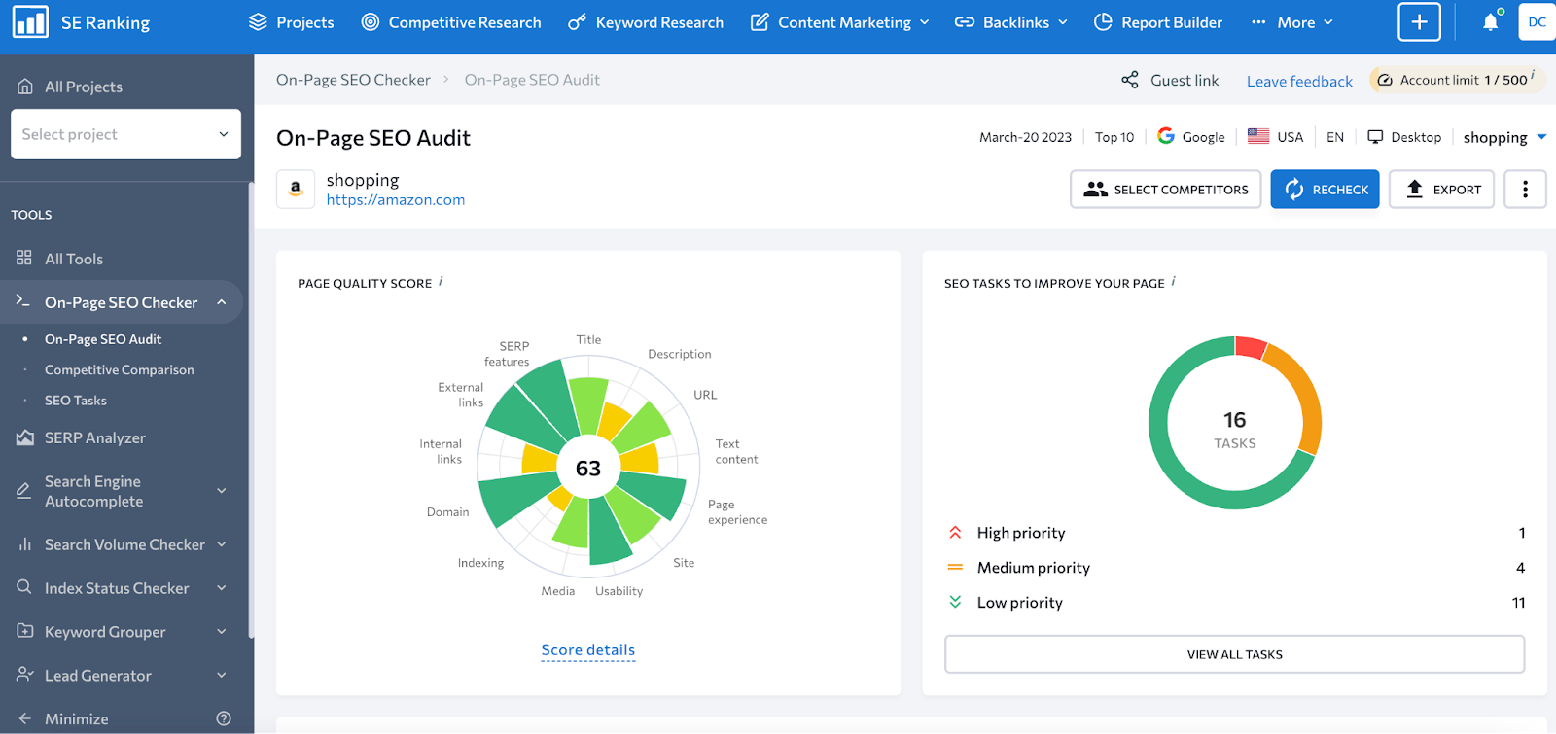1556x734 pixels.
Task: Click the SERP Analyzer sidebar icon
Action: (x=25, y=437)
